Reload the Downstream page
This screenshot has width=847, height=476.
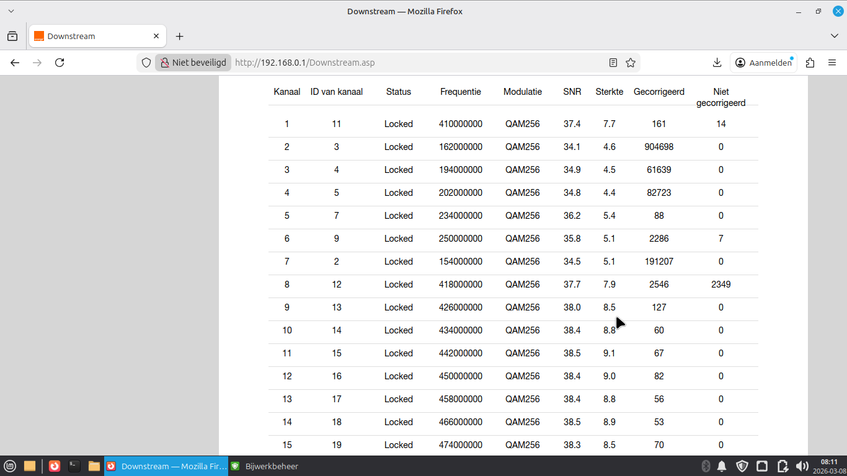pyautogui.click(x=60, y=63)
